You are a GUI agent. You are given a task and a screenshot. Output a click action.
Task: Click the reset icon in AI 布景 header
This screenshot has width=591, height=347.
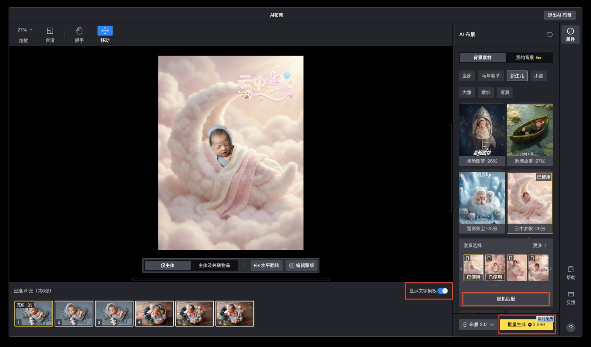pos(550,34)
